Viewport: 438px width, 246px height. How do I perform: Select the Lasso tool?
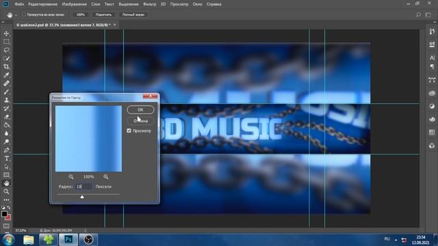pos(6,50)
